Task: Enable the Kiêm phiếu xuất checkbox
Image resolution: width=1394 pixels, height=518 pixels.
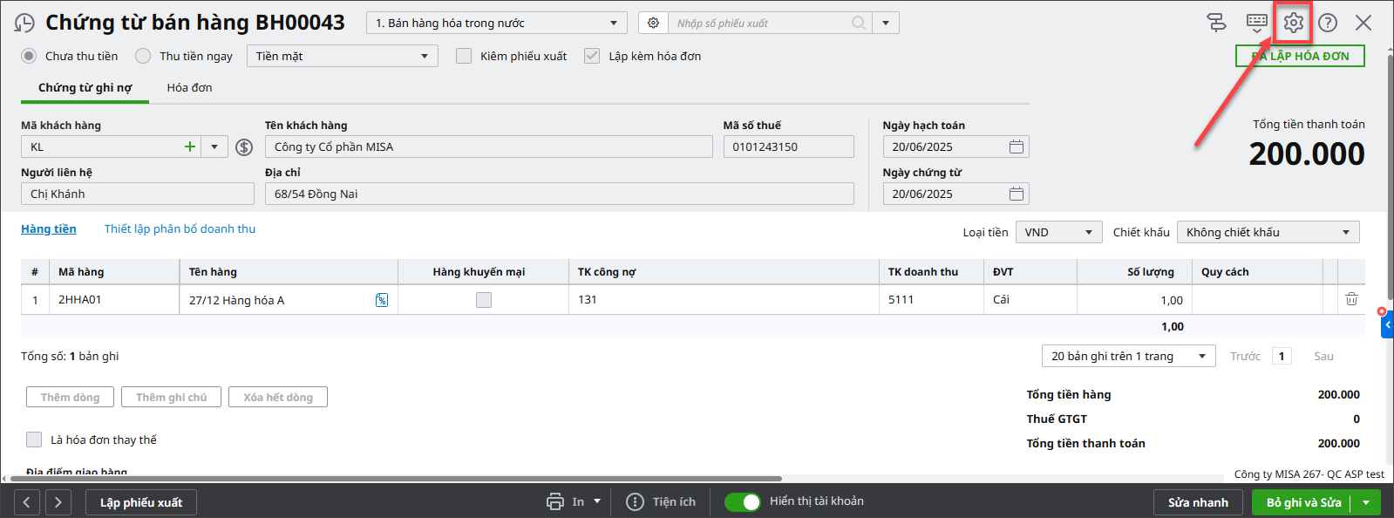Action: [x=464, y=56]
